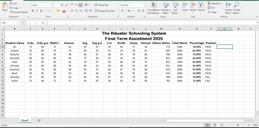Open Cell Styles gallery
Screen dimensions: 259x128
click(175, 8)
